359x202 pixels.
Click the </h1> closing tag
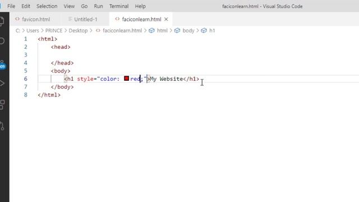tap(191, 79)
